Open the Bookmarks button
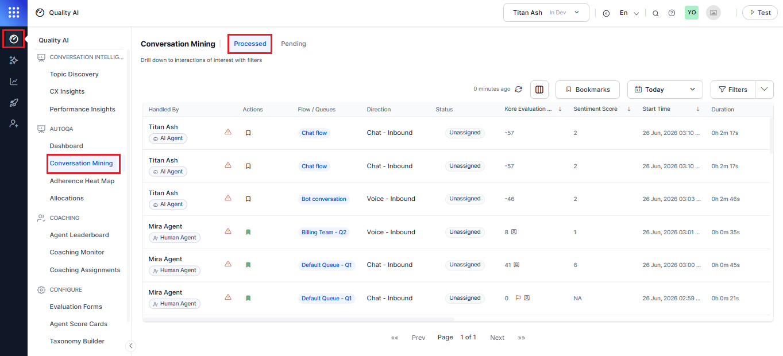The width and height of the screenshot is (783, 356). pyautogui.click(x=588, y=90)
